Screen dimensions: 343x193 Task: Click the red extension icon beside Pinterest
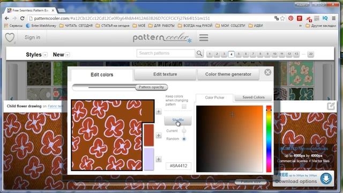click(300, 18)
